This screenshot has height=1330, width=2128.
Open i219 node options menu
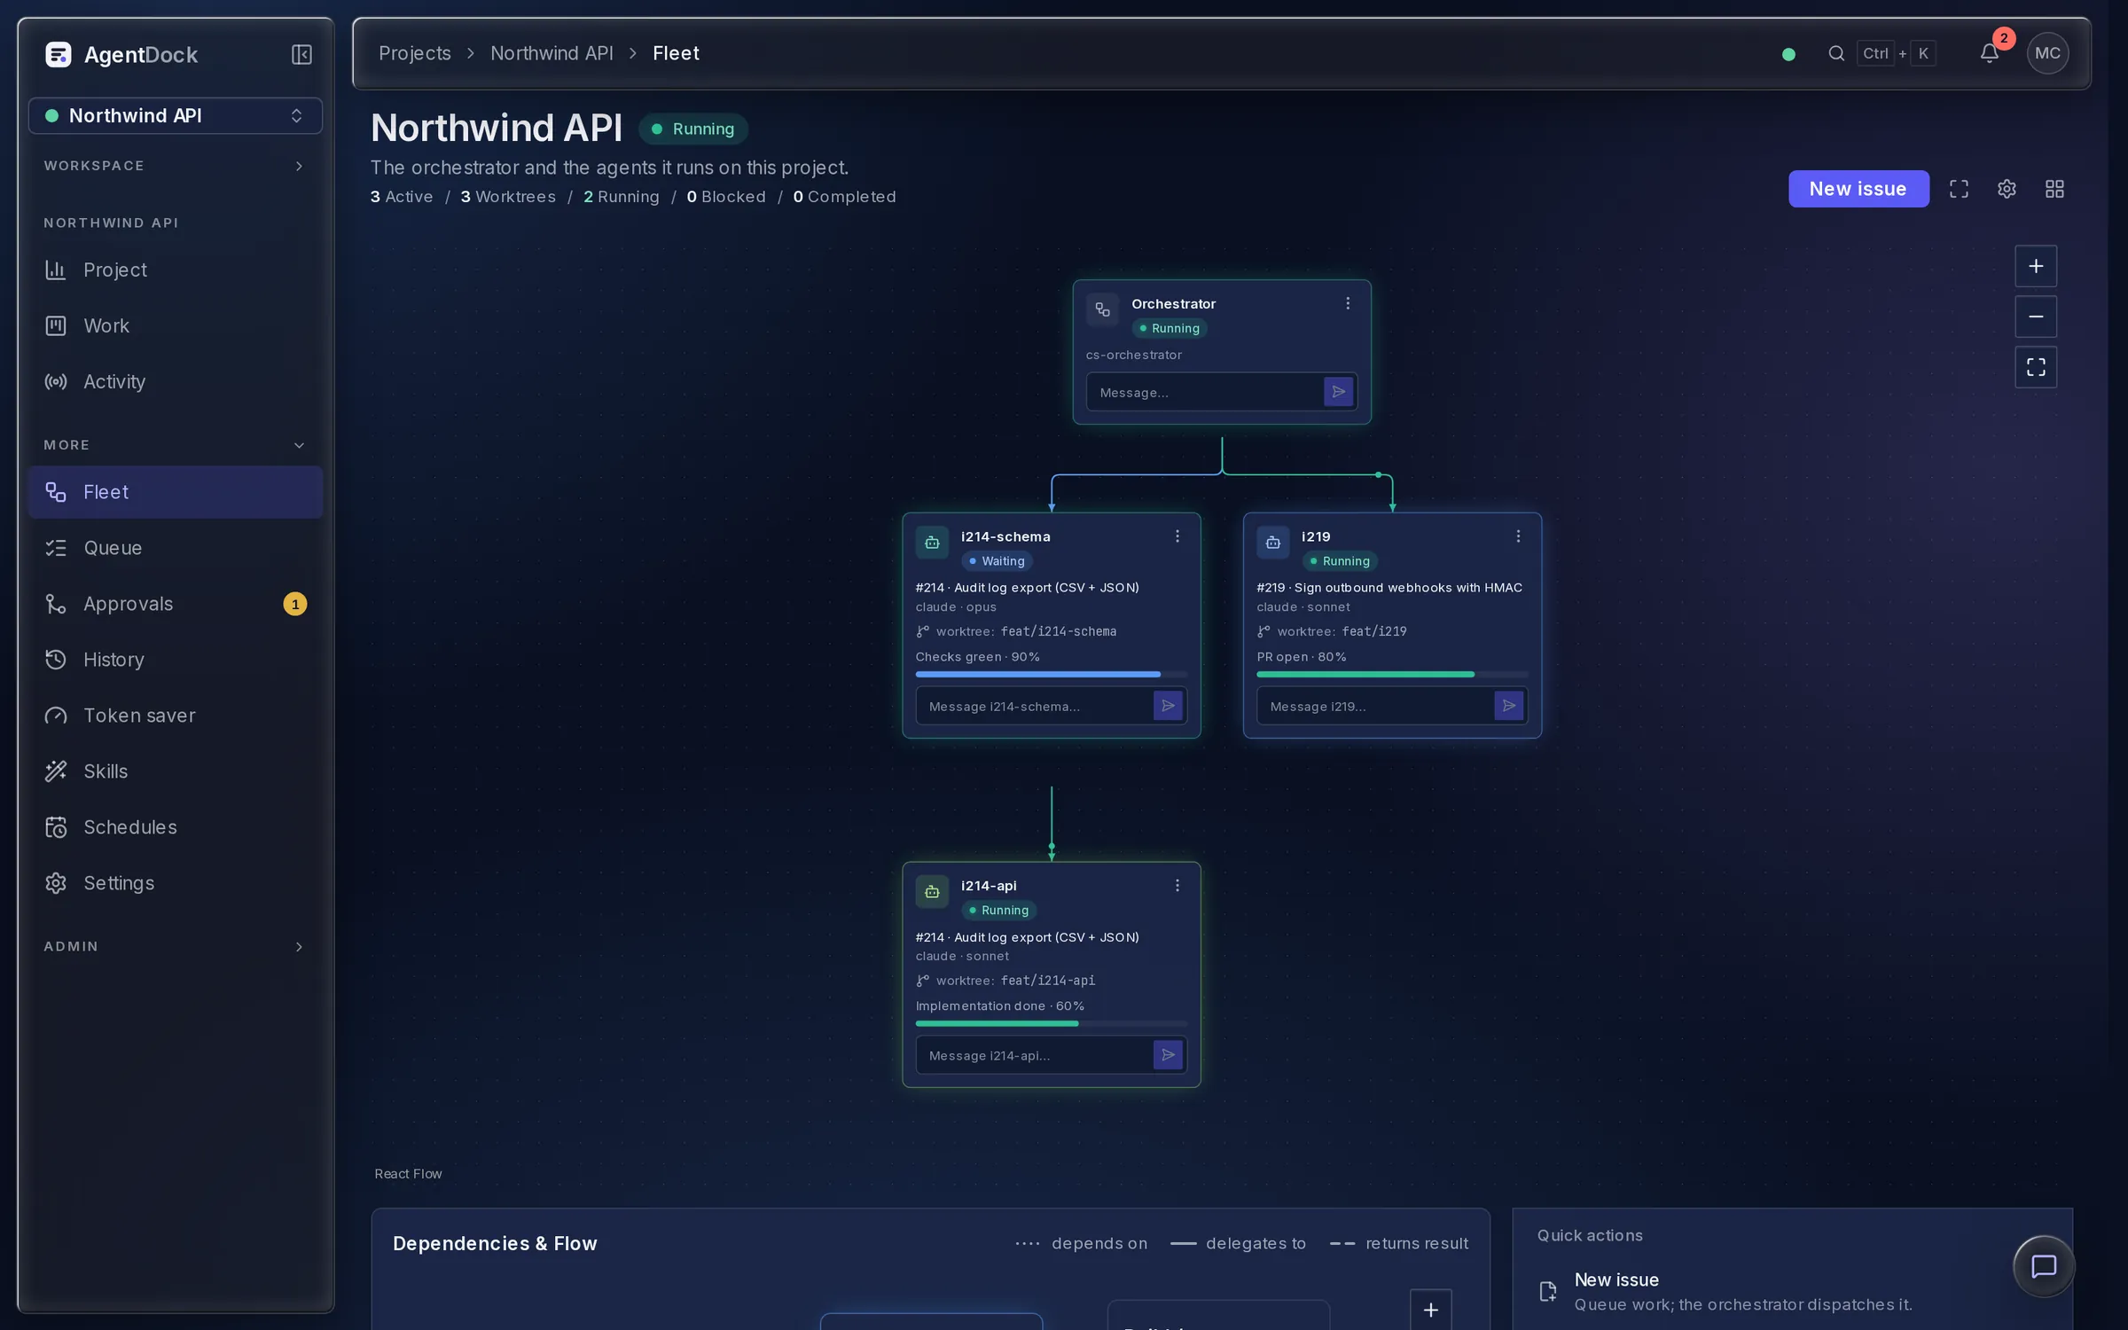click(1518, 536)
